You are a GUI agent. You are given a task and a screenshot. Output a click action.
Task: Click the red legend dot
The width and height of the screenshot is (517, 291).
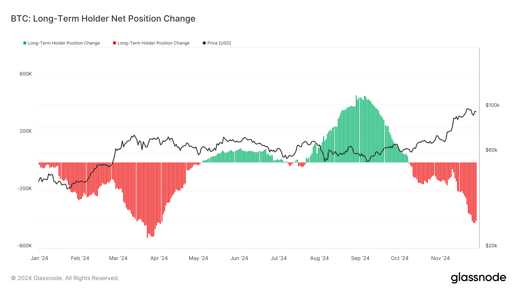coord(115,43)
